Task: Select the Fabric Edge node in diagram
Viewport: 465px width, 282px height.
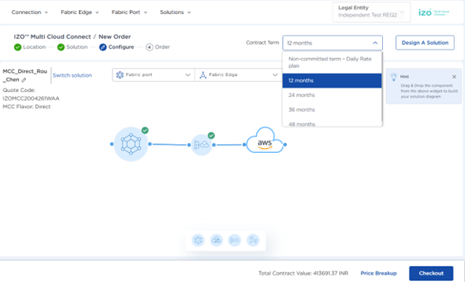Action: tap(201, 145)
